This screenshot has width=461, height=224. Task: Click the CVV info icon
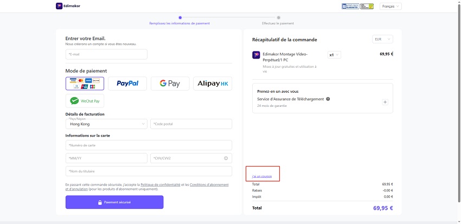click(226, 158)
